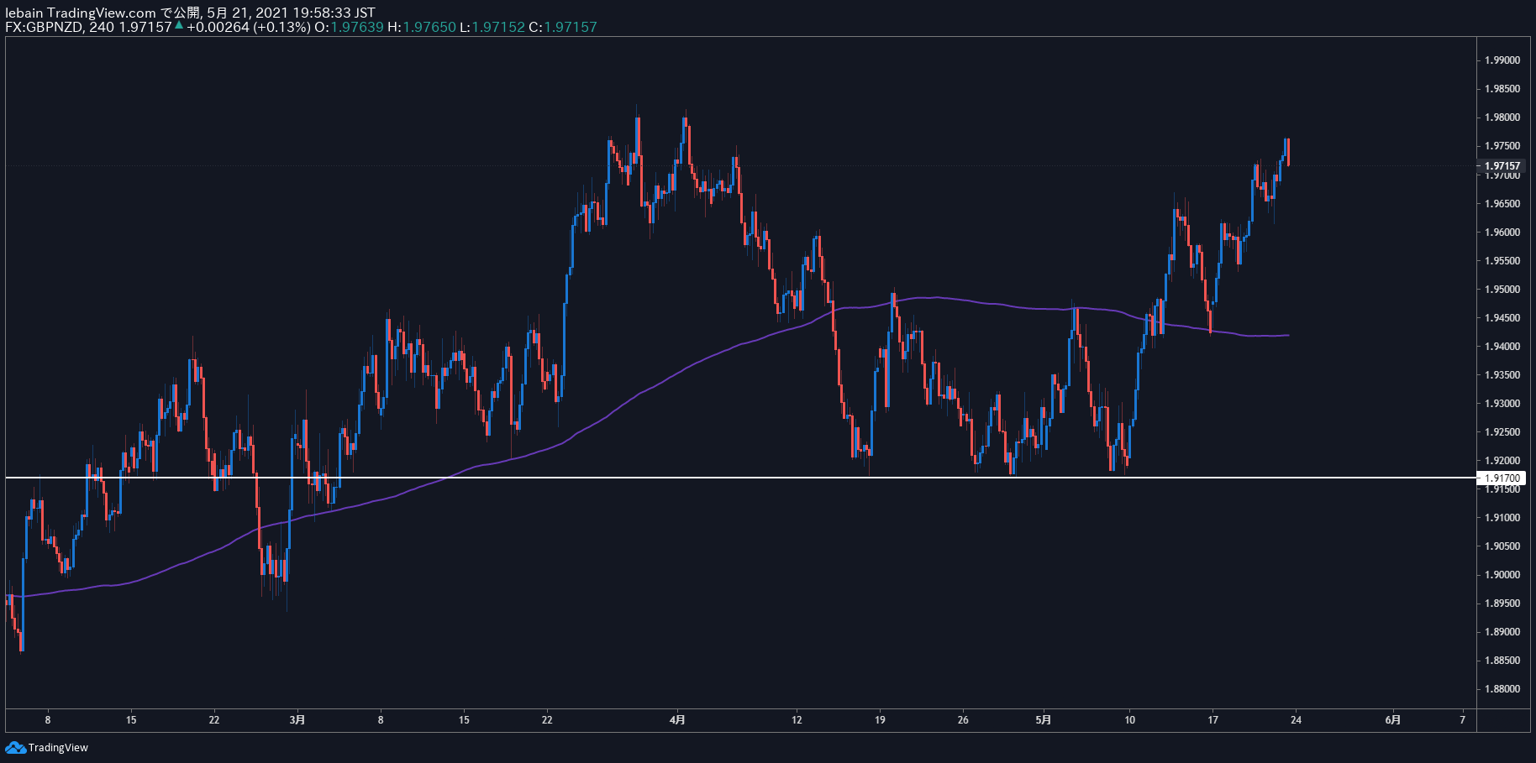Click the 1.96000 price axis label
The height and width of the screenshot is (763, 1536).
tap(1502, 233)
